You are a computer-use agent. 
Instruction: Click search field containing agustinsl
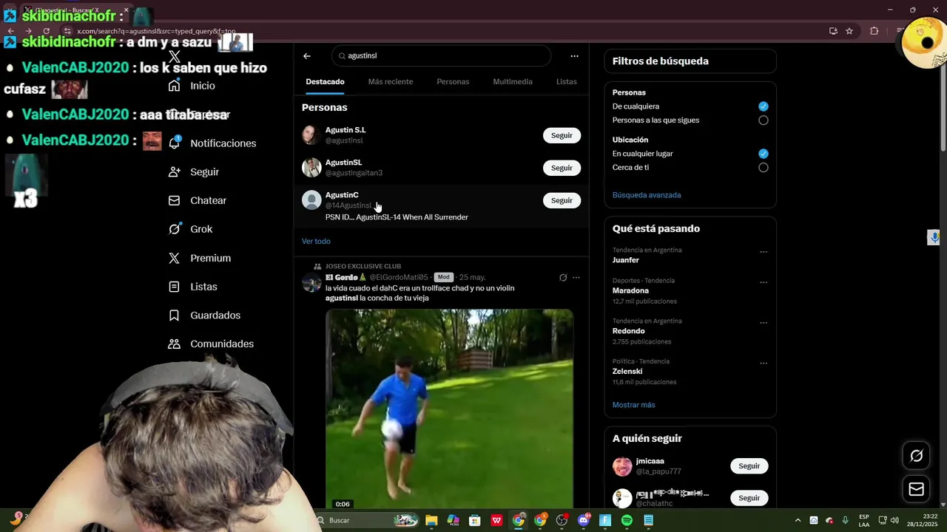coord(442,56)
